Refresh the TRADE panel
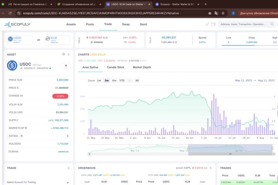 [x=68, y=168]
